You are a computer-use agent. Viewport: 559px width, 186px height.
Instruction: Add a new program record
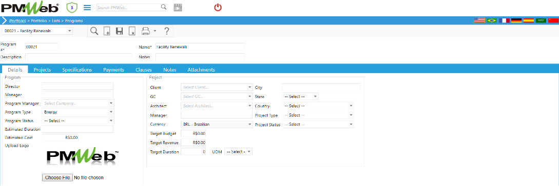click(x=107, y=31)
